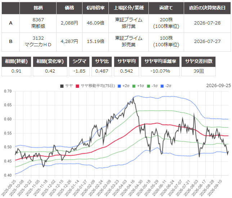Click the 銘柄 column header
The image size is (232, 198).
point(38,8)
